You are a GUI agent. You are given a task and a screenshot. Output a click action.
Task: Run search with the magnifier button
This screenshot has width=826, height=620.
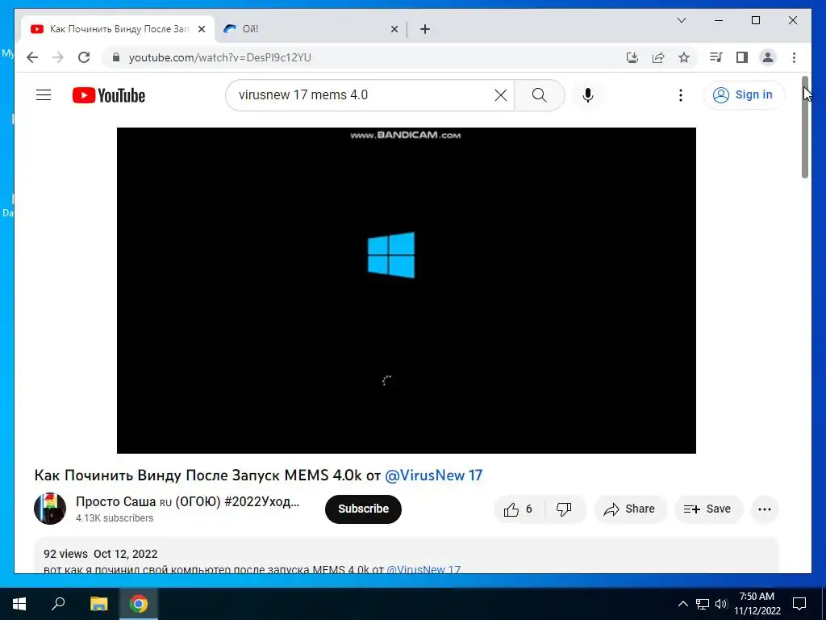(x=539, y=95)
